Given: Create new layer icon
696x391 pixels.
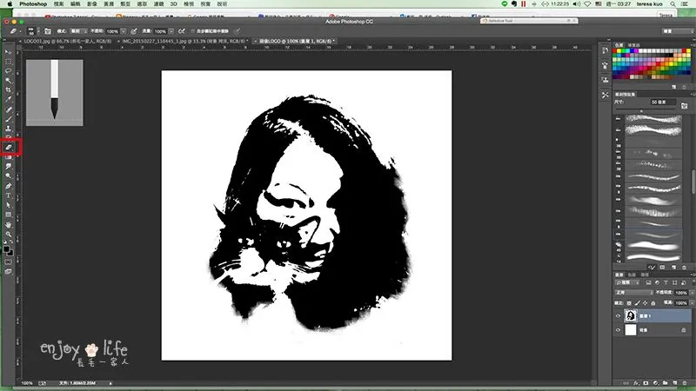Looking at the screenshot, I should point(675,382).
